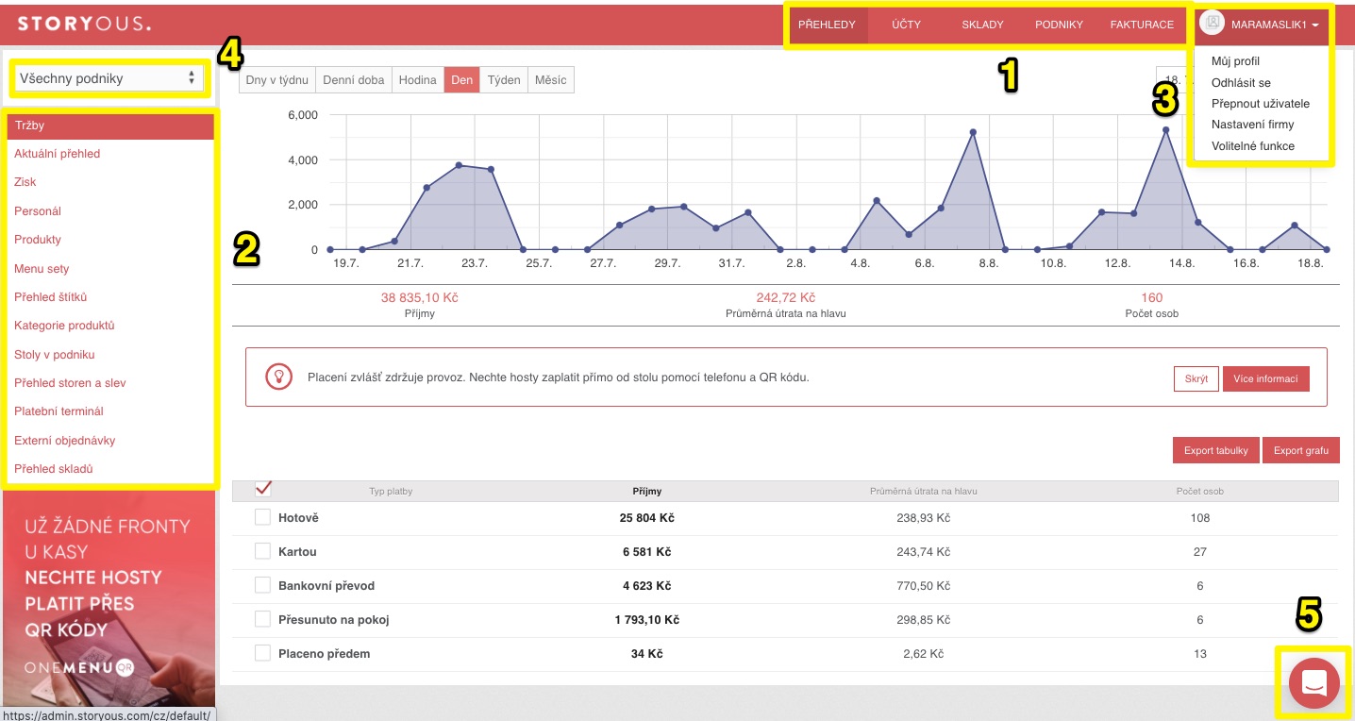Select Přepnout uživatele in the menu

1260,104
